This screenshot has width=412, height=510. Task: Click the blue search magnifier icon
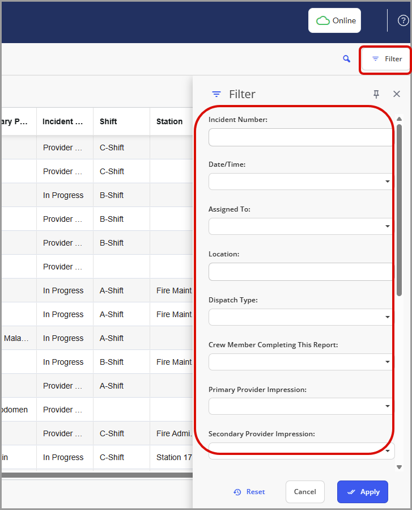tap(346, 59)
